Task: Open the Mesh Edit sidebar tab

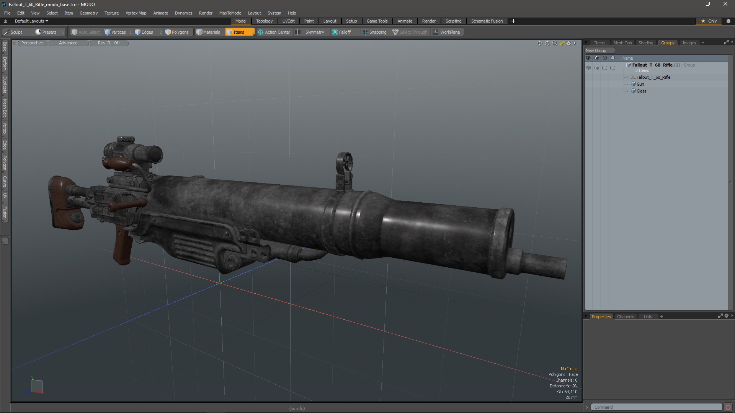Action: pyautogui.click(x=5, y=108)
